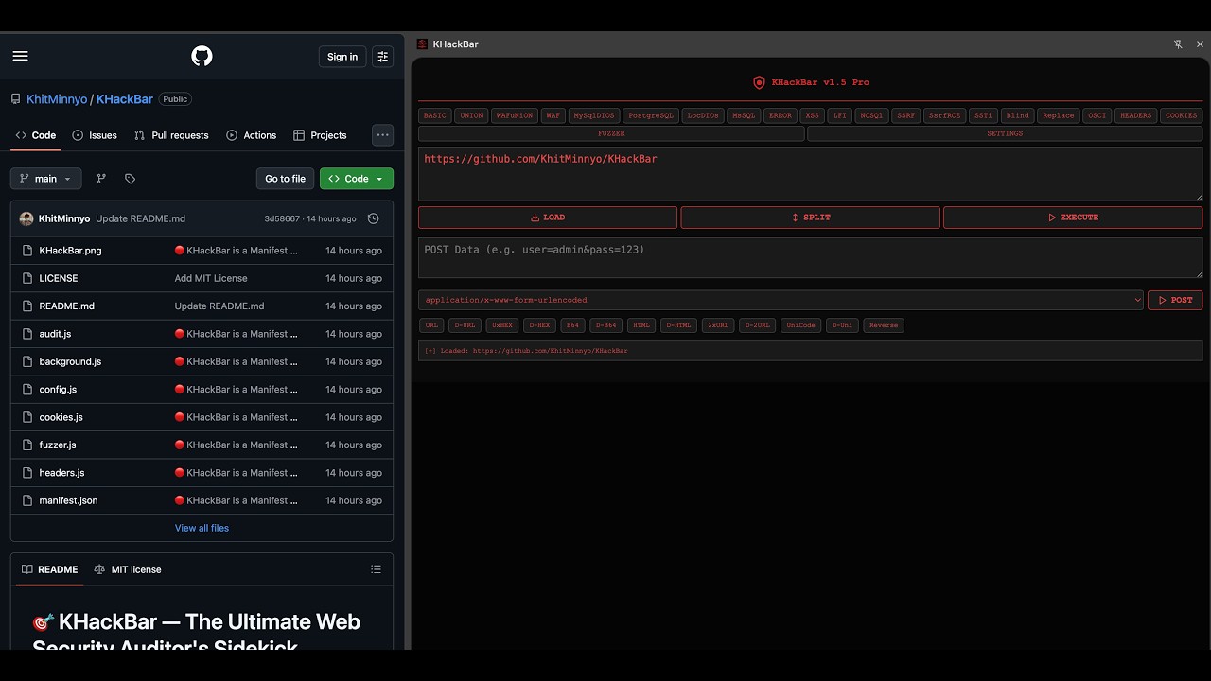Open the audit.js file
1211x681 pixels.
point(55,334)
